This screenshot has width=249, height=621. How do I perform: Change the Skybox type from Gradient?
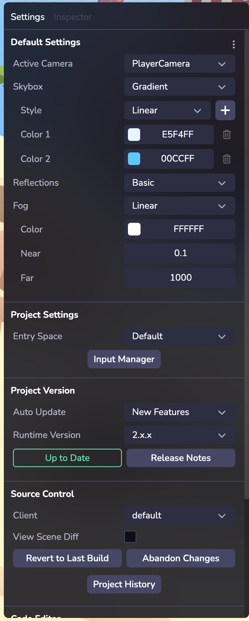[179, 87]
